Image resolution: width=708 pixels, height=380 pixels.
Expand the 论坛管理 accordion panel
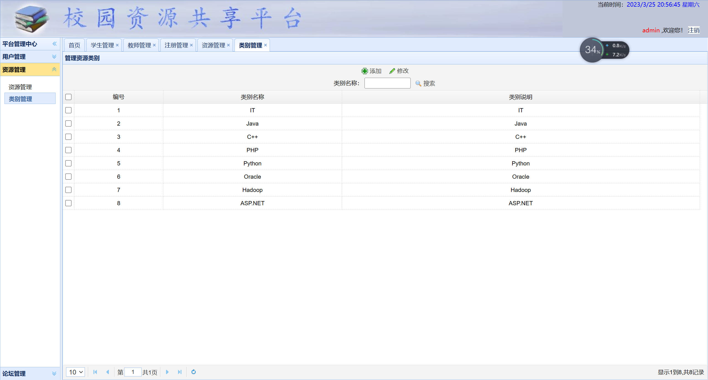pyautogui.click(x=54, y=374)
